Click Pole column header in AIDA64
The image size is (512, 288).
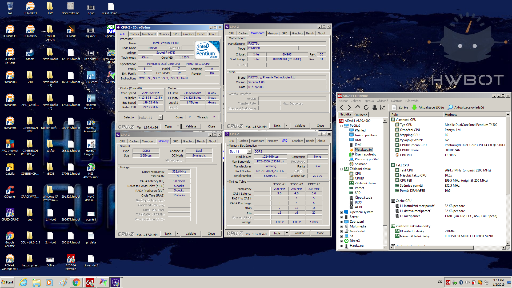416,115
